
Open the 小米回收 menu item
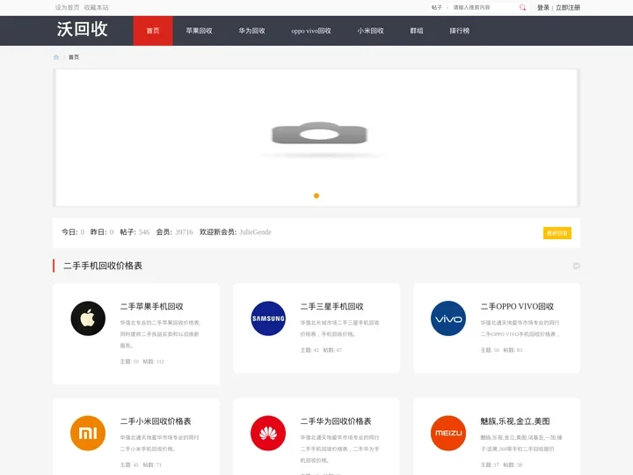pos(370,31)
